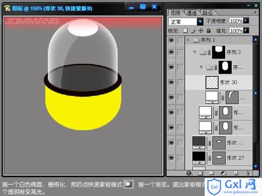The width and height of the screenshot is (262, 196).
Task: Toggle eye of curved-highlight mask layer
Action: pyautogui.click(x=171, y=97)
